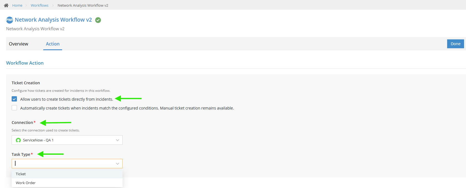This screenshot has width=466, height=188.
Task: Click the green verified checkmark badge
Action: click(x=98, y=20)
